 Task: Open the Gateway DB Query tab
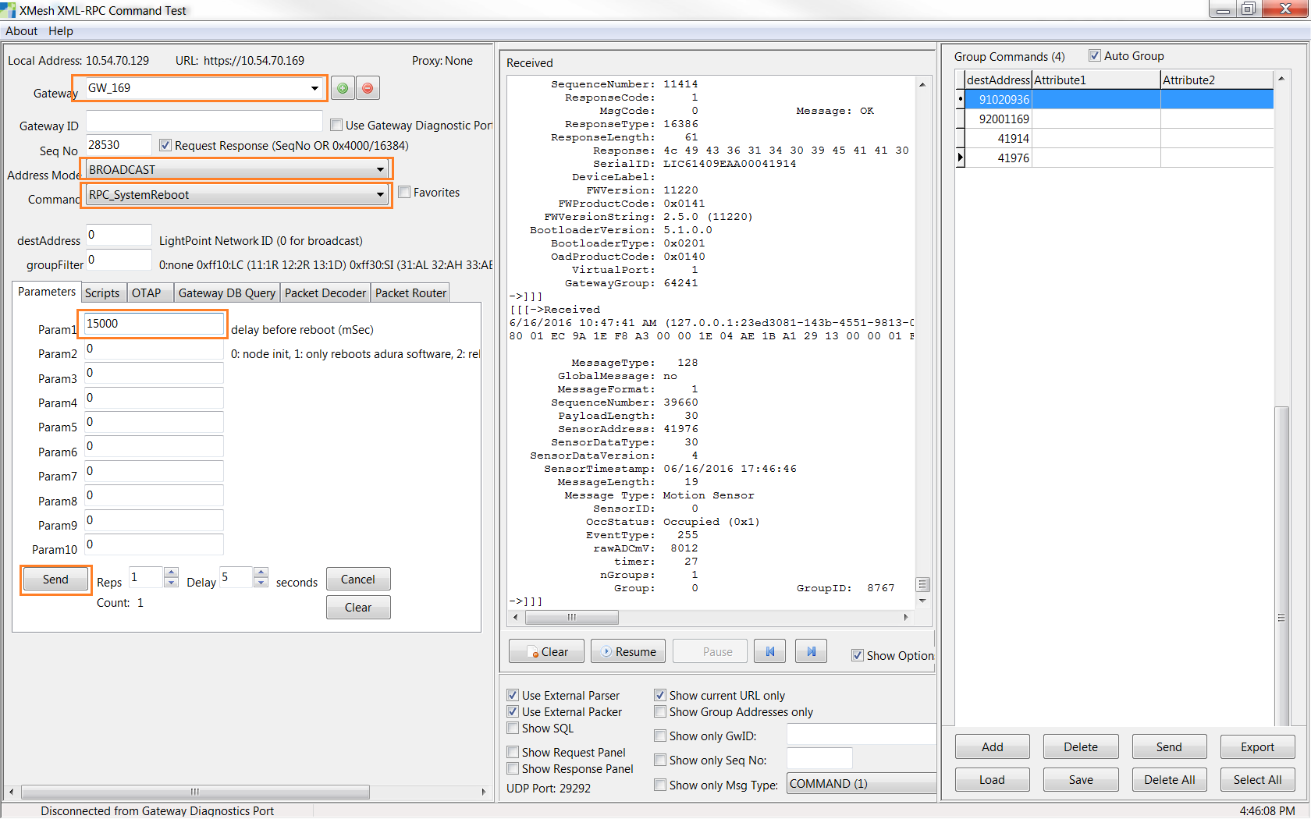[227, 292]
